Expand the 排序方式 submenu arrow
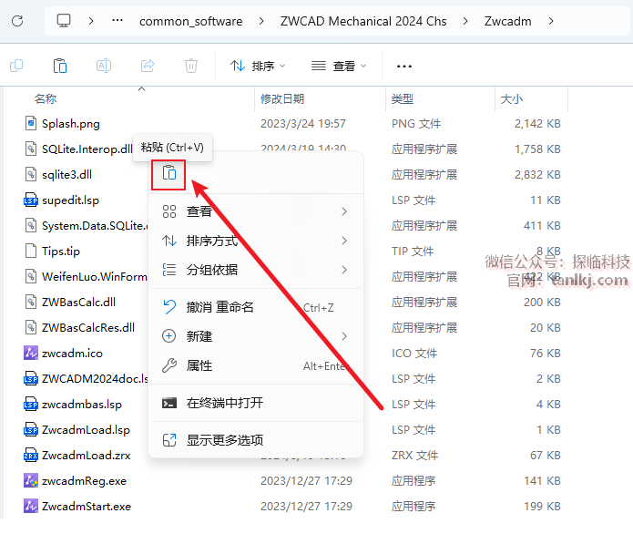 tap(344, 241)
